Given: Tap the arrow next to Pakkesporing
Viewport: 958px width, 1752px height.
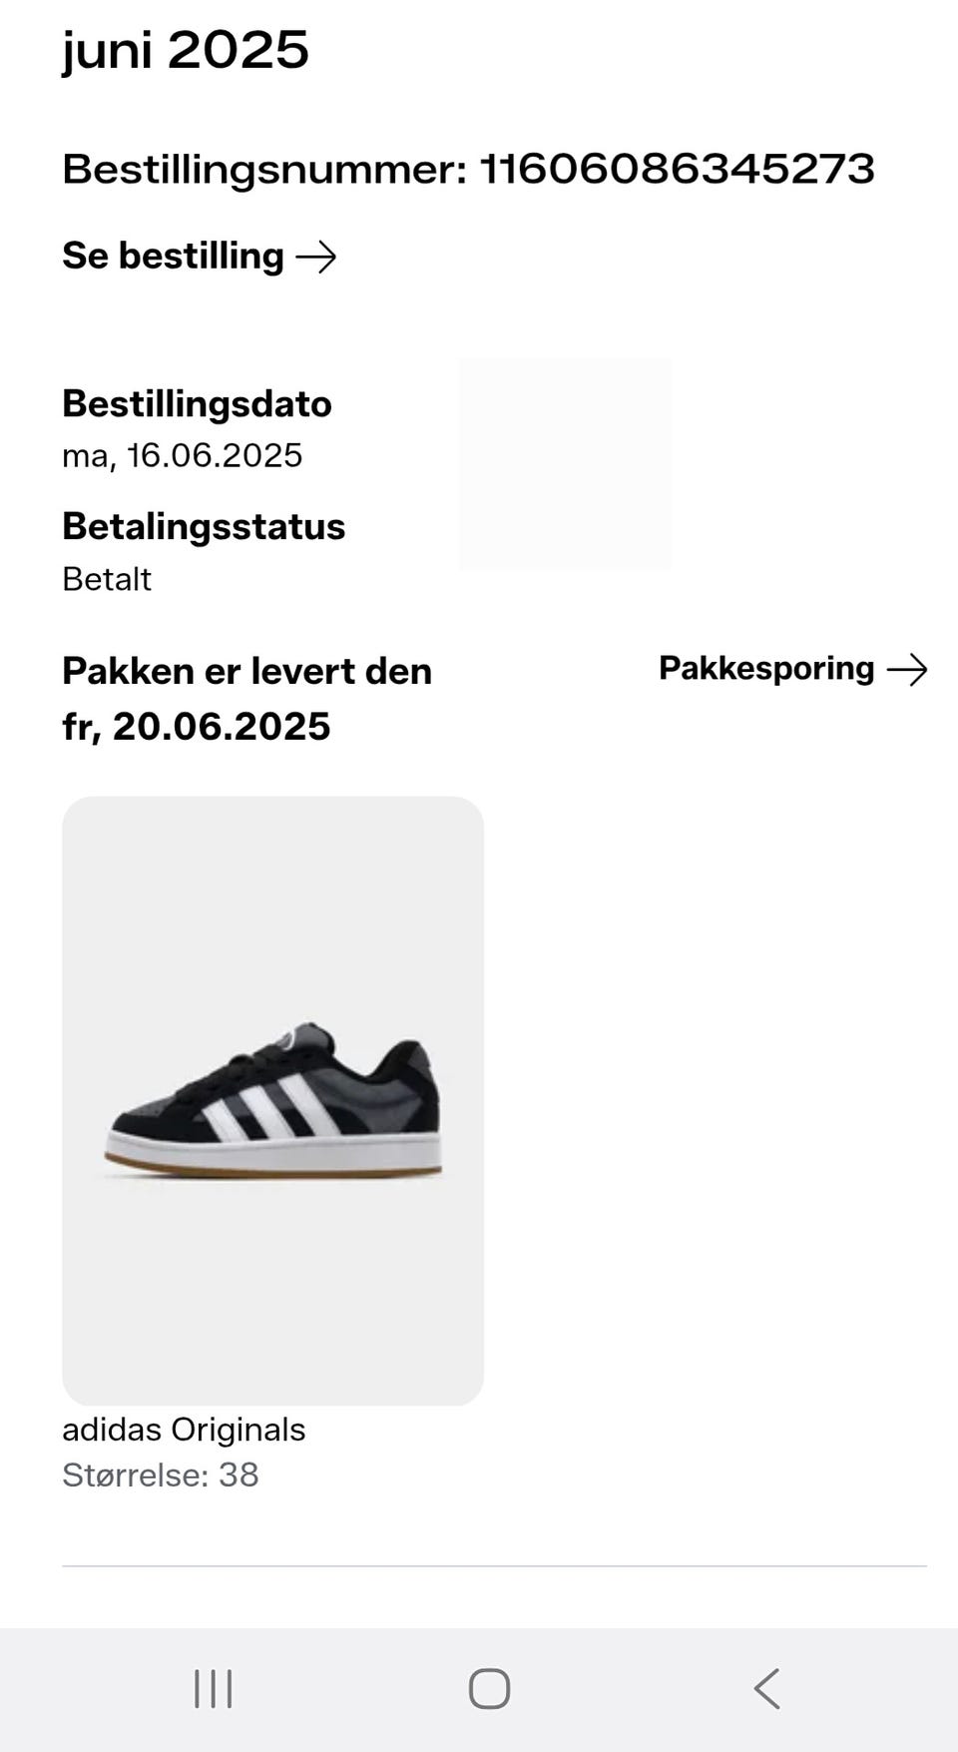Looking at the screenshot, I should (907, 670).
